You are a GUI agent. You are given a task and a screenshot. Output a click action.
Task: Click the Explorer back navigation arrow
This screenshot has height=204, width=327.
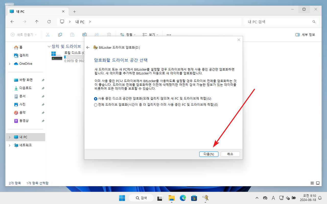coord(12,22)
